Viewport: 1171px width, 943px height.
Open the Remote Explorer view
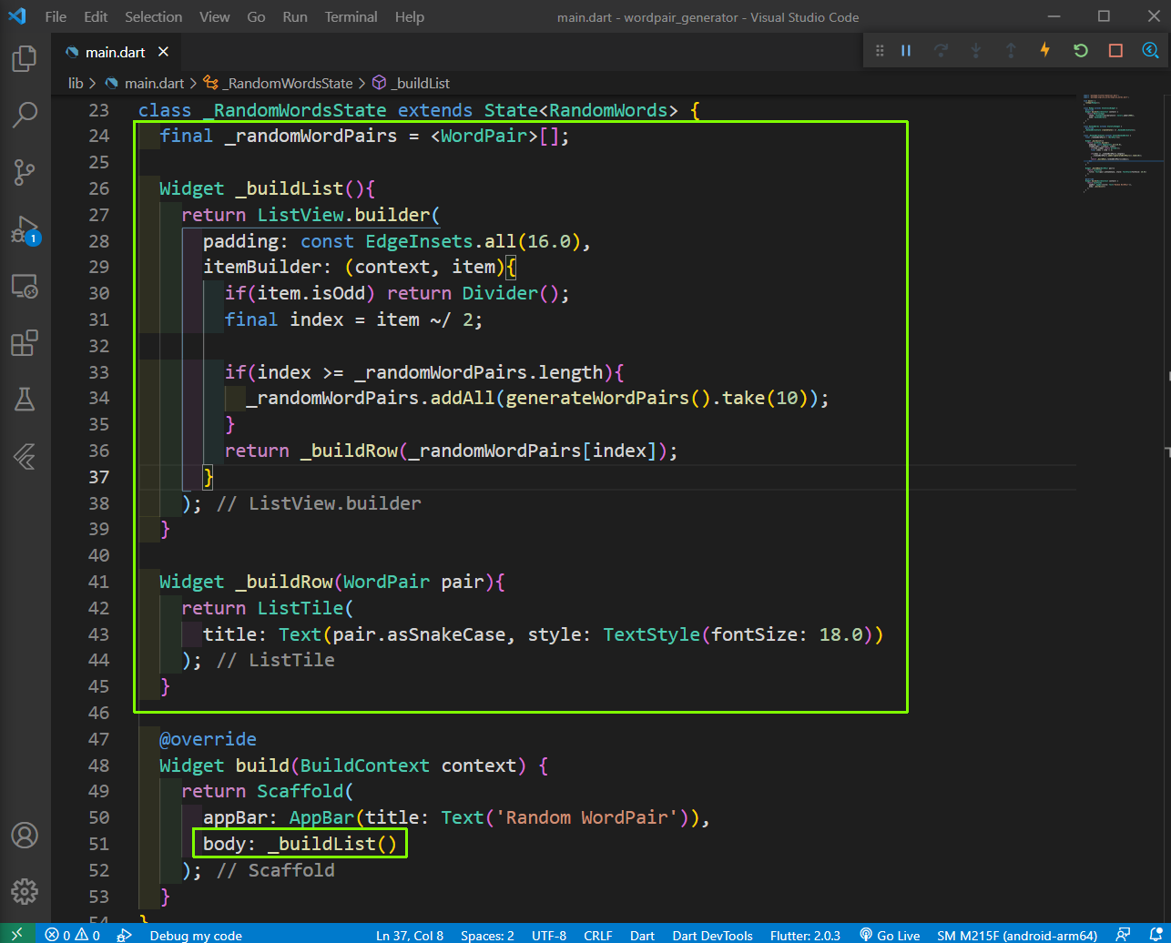click(25, 288)
